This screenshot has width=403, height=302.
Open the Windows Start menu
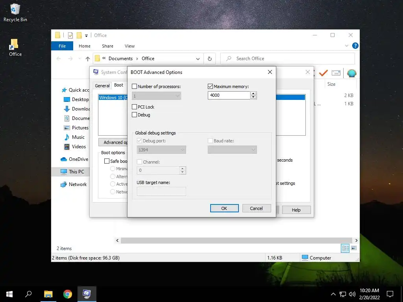point(9,294)
